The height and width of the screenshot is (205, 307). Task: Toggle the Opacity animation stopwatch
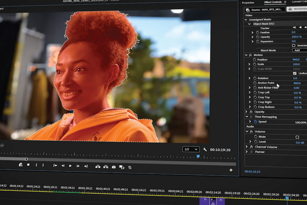pos(257,37)
